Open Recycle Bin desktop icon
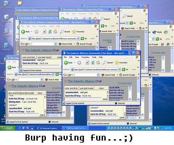Screen dimensions: 174x145 click(6, 18)
